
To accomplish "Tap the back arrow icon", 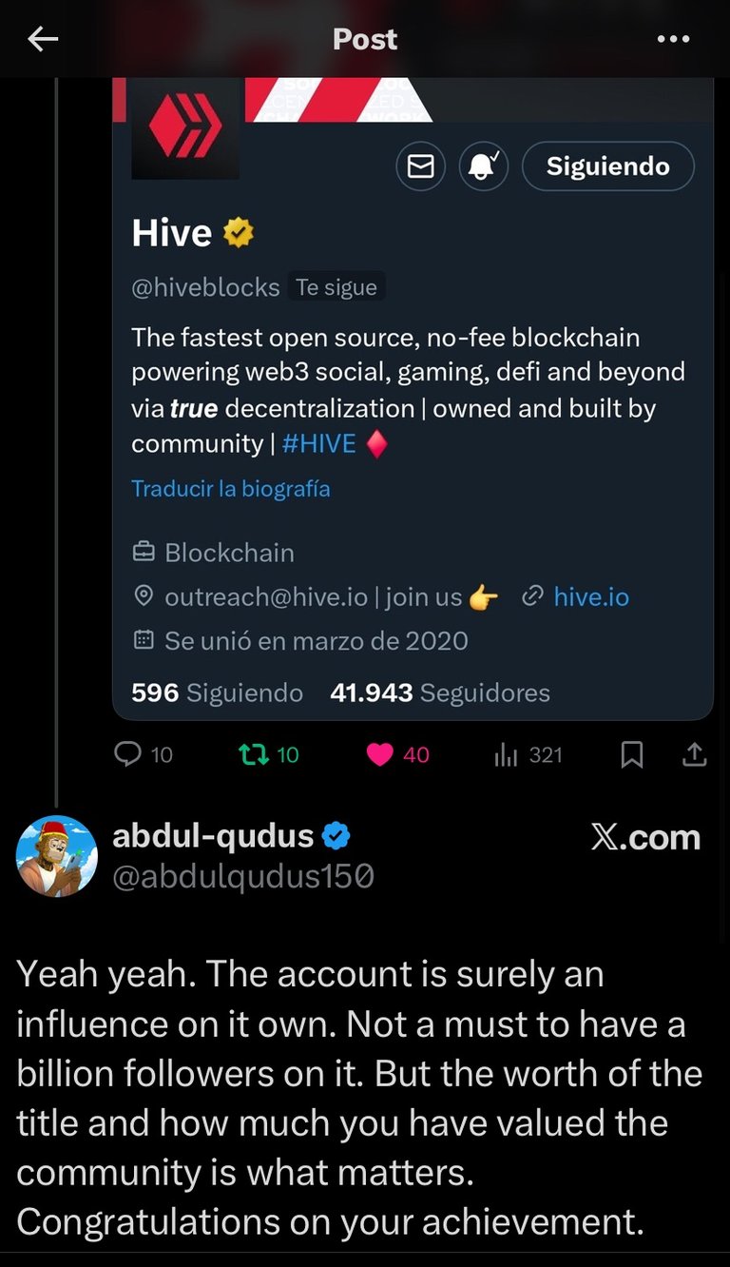I will pyautogui.click(x=43, y=39).
